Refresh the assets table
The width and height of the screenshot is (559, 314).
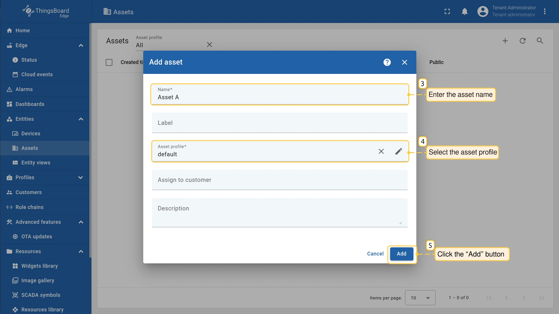tap(523, 41)
